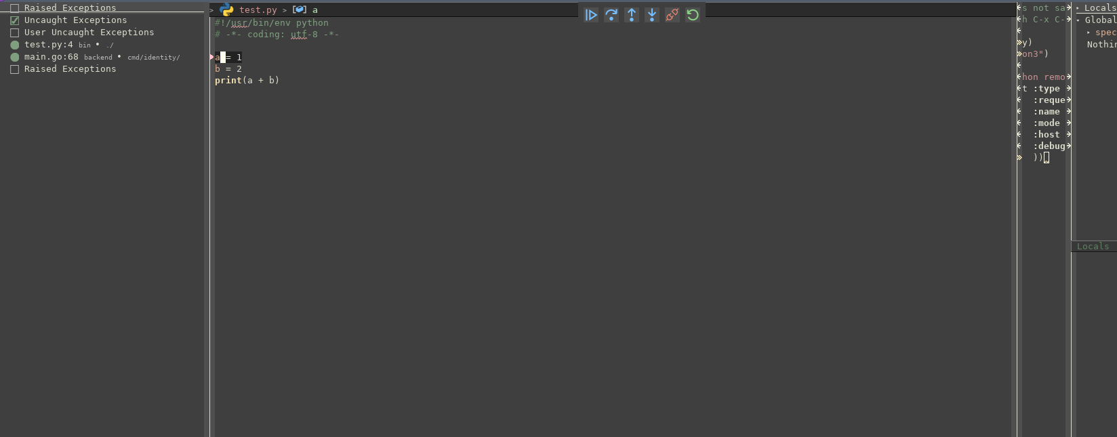Click the green breakpoint dot for test.py:4
Image resolution: width=1117 pixels, height=437 pixels.
[15, 45]
